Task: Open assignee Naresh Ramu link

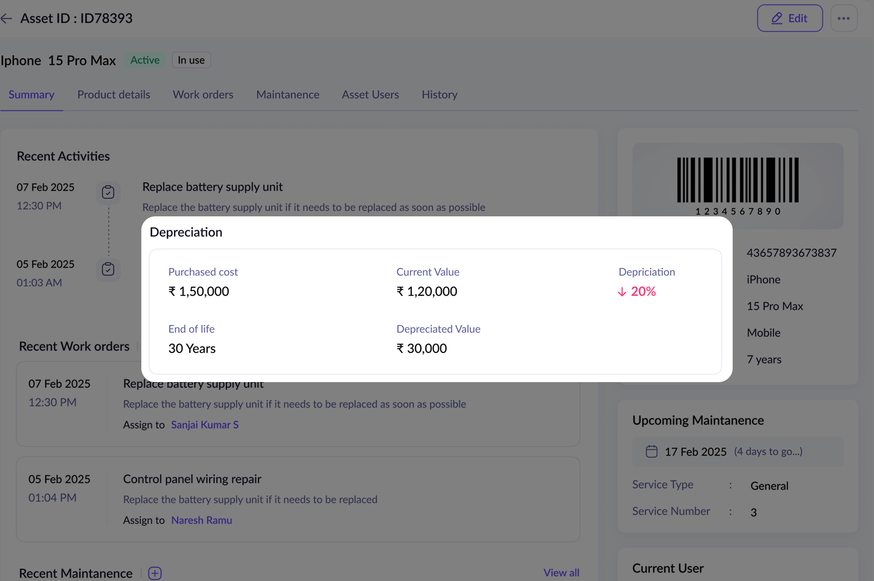Action: point(201,520)
